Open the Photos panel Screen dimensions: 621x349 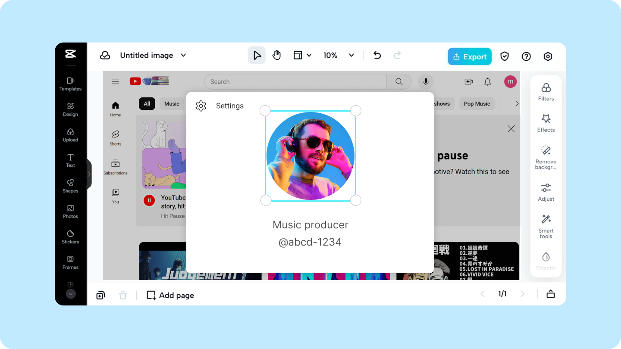click(x=70, y=211)
